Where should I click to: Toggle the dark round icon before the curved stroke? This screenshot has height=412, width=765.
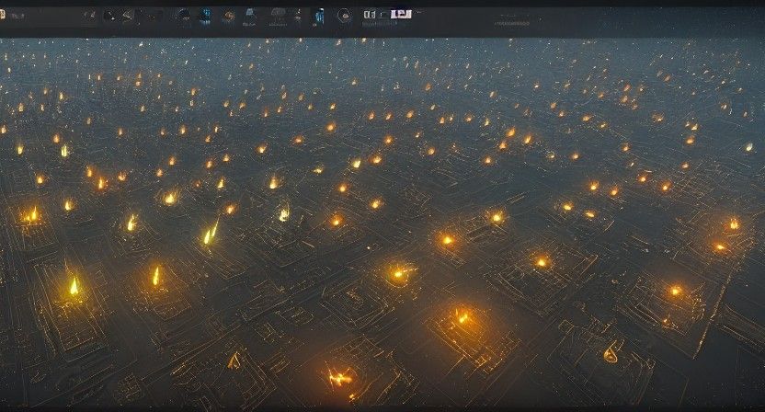click(x=109, y=16)
